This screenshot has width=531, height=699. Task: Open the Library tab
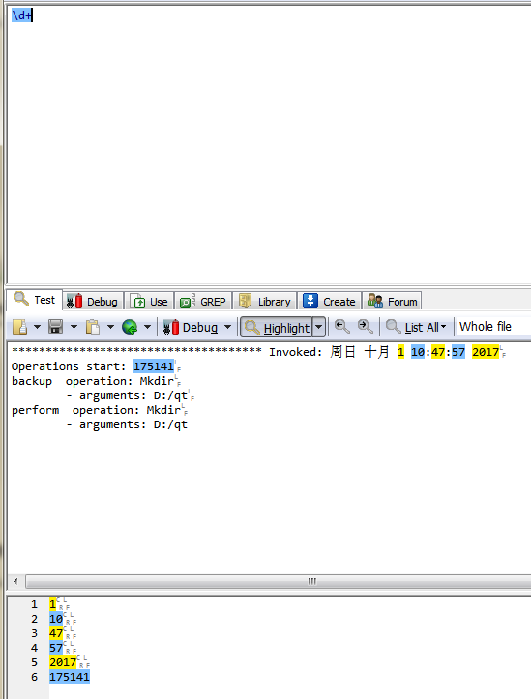(x=264, y=302)
